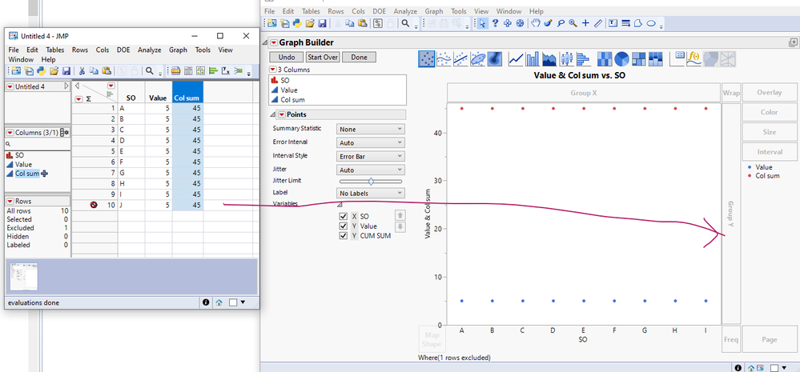The width and height of the screenshot is (800, 372).
Task: Select the Smoother element icon
Action: coord(444,59)
